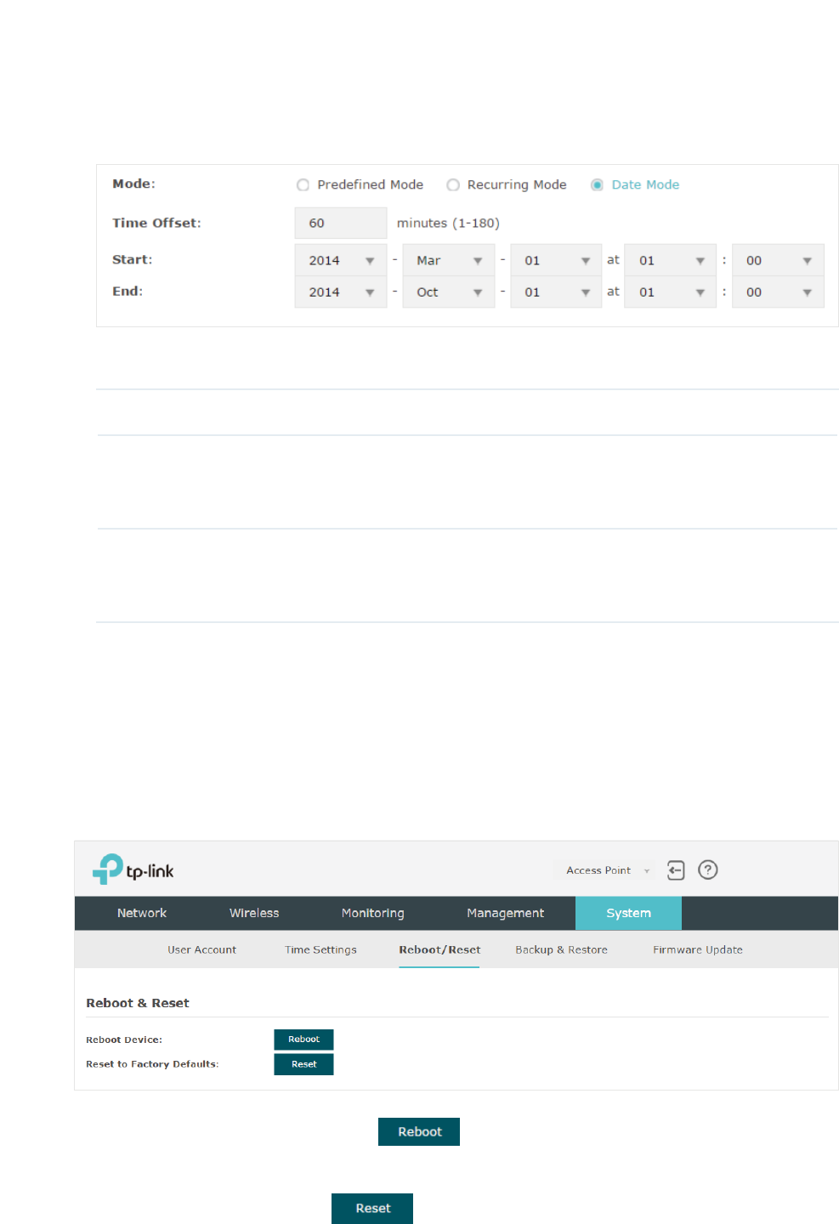
Task: Open the help question mark icon
Action: point(708,870)
